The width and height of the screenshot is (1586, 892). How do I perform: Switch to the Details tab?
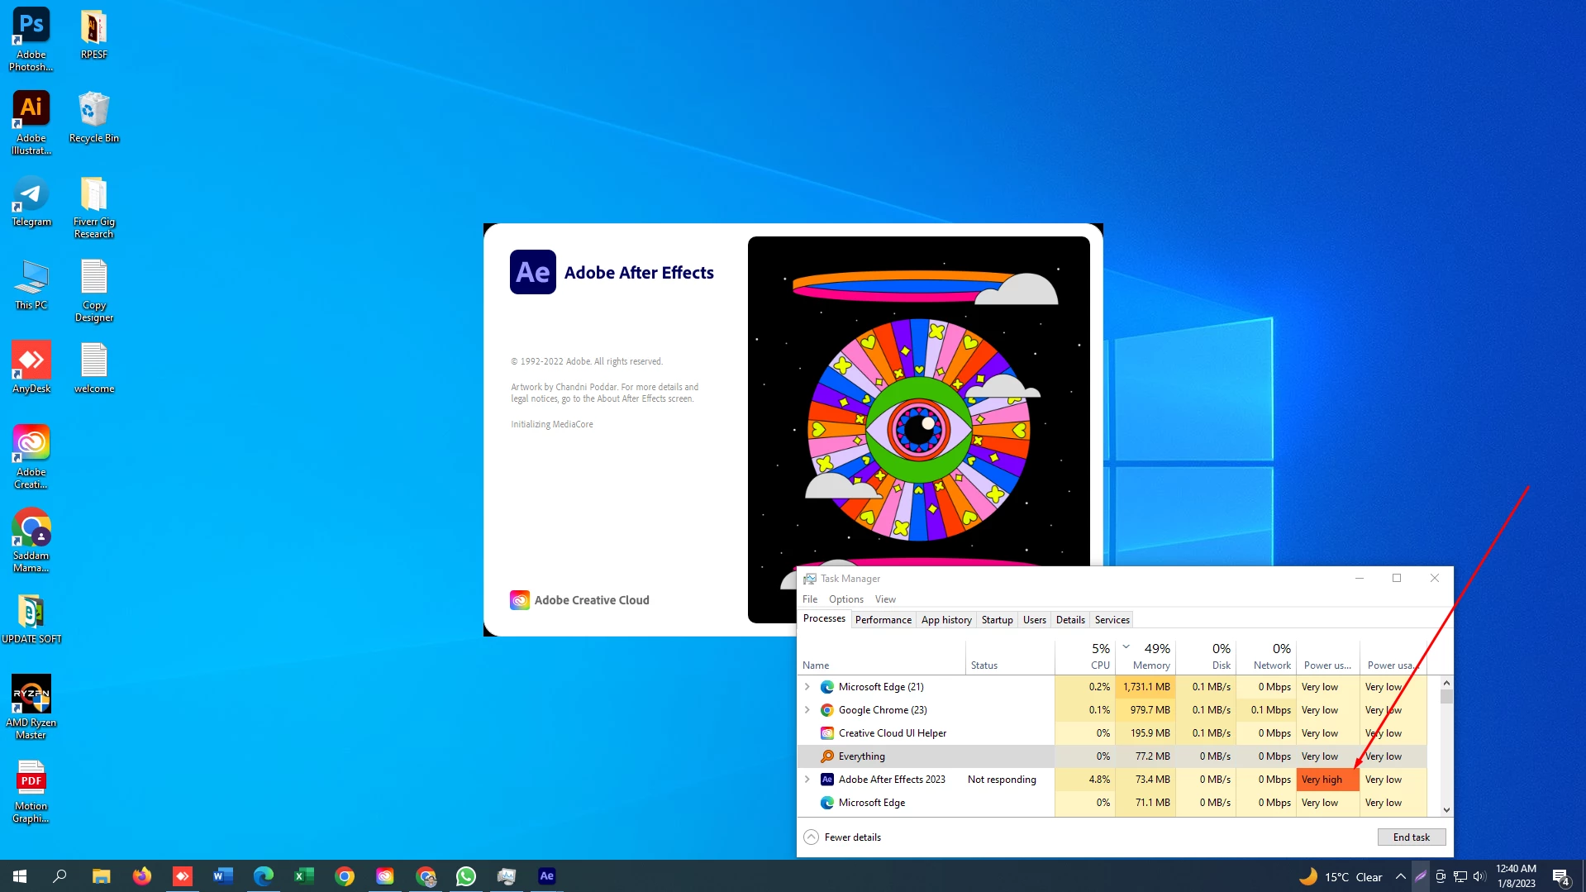pos(1070,620)
